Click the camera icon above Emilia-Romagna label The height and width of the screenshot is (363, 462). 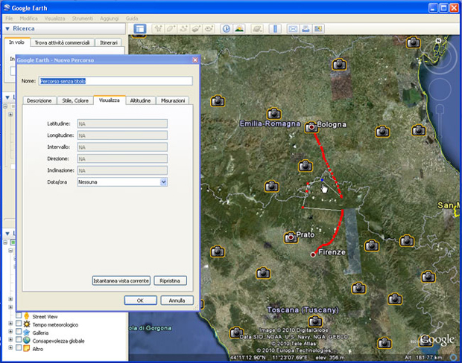click(x=273, y=113)
